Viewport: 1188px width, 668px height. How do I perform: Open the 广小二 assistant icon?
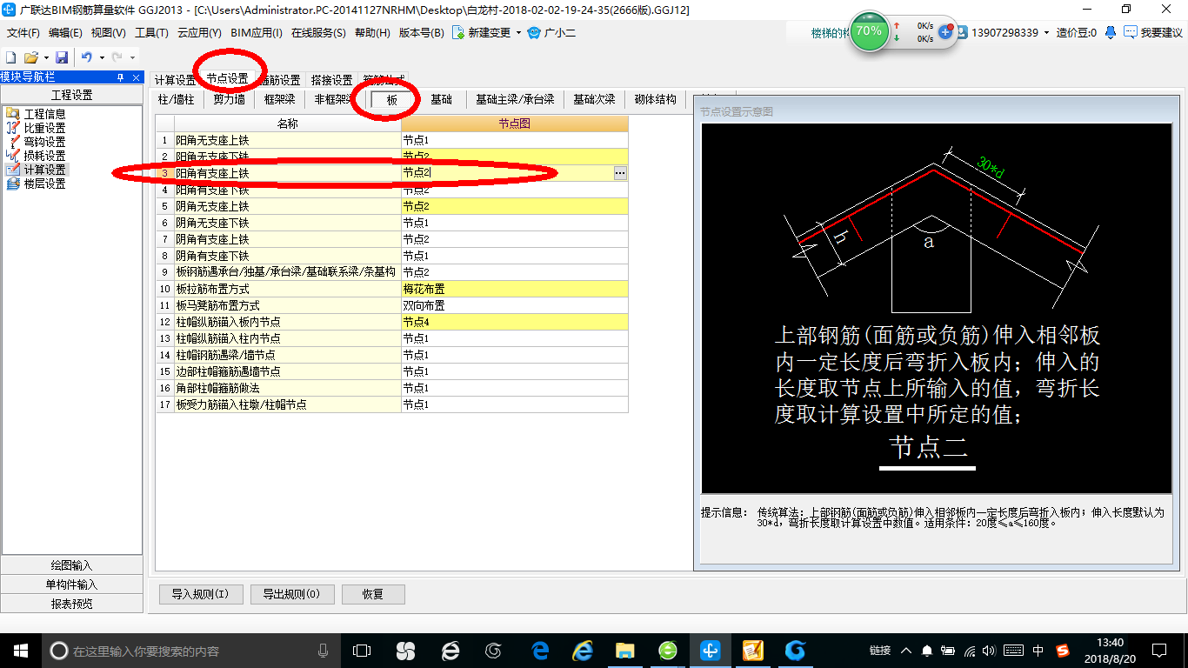click(x=534, y=32)
